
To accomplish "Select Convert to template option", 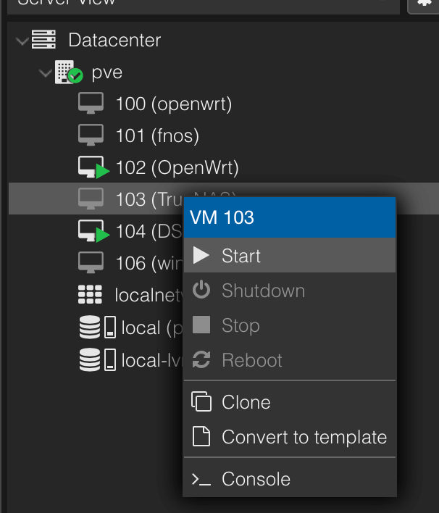I will [304, 438].
